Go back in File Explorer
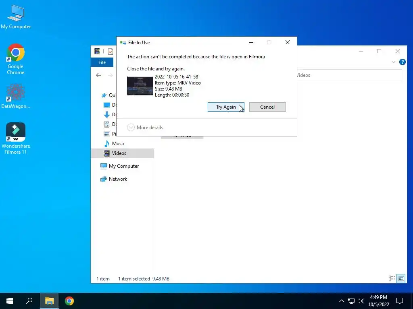The width and height of the screenshot is (413, 309). click(x=98, y=75)
